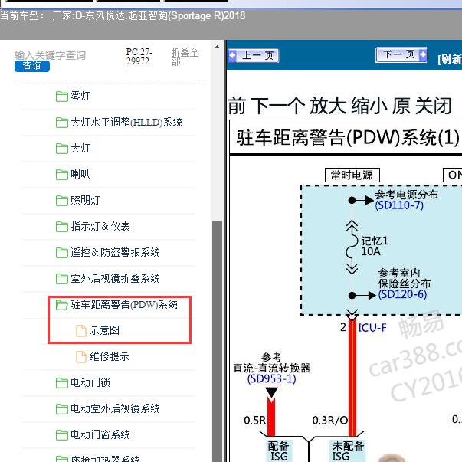Click the 常时电源 label box

pos(352,175)
